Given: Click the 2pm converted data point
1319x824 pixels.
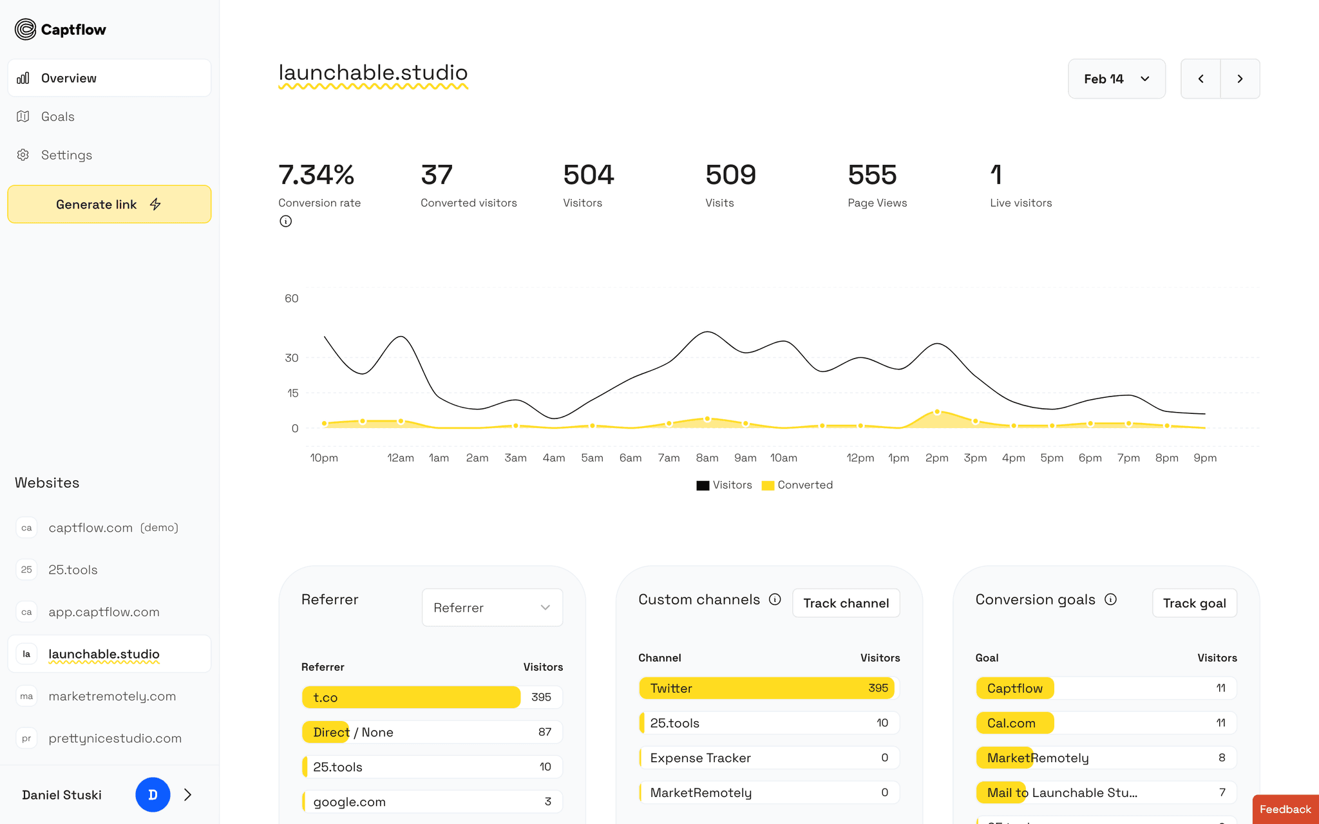Looking at the screenshot, I should coord(937,412).
